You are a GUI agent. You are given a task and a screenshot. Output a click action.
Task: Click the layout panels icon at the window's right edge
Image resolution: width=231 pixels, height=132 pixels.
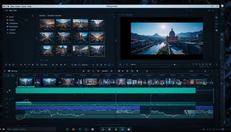(x=222, y=14)
